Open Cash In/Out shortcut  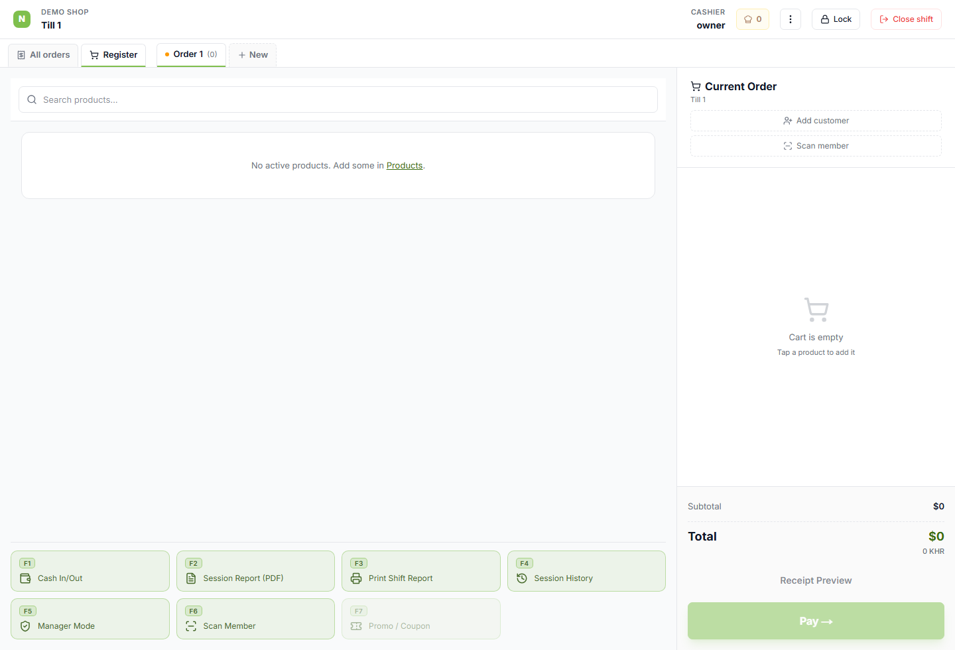pos(90,571)
